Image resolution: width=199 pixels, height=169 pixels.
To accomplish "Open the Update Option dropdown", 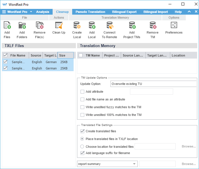I will coord(153,84).
